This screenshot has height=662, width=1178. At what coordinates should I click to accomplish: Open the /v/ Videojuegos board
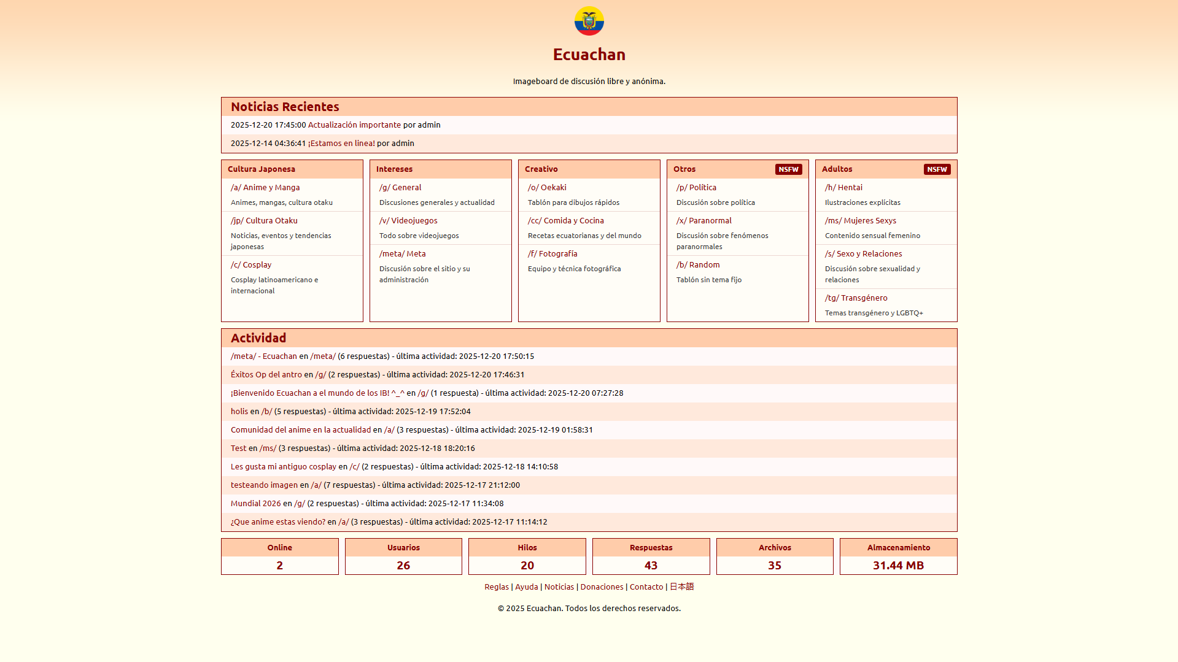coord(408,221)
